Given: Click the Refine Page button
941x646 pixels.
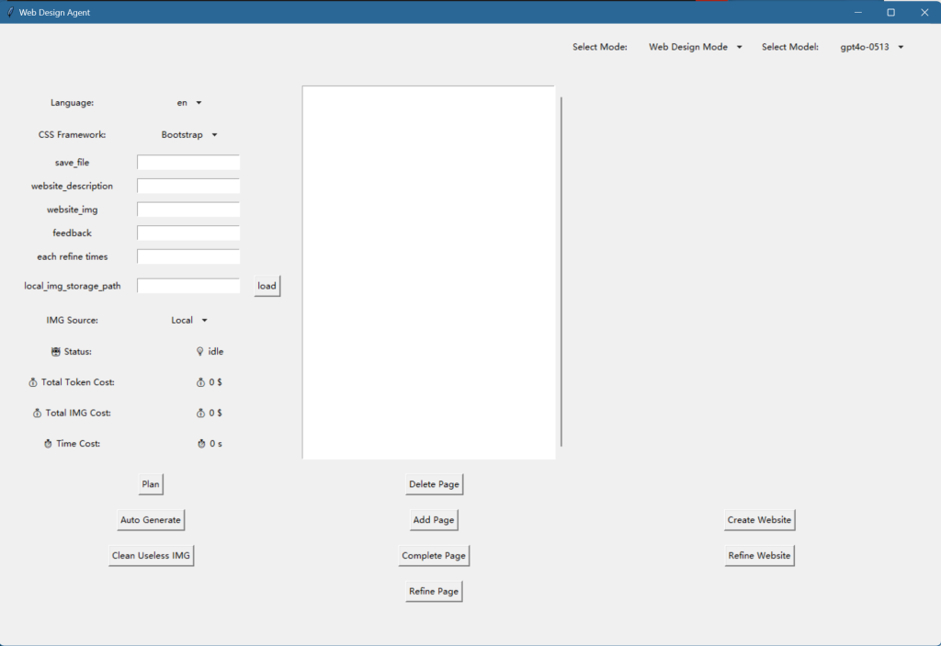Looking at the screenshot, I should [434, 592].
